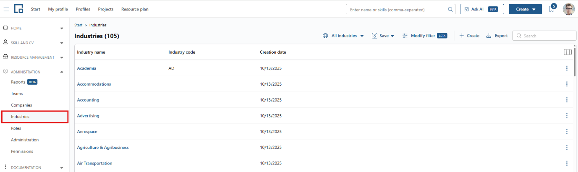Image resolution: width=578 pixels, height=172 pixels.
Task: Open the Accounting industry link
Action: coord(88,100)
